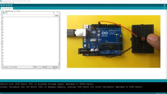This screenshot has height=94, width=167.
Task: Click the Arduino logo in the main title bar
Action: pos(1,1)
